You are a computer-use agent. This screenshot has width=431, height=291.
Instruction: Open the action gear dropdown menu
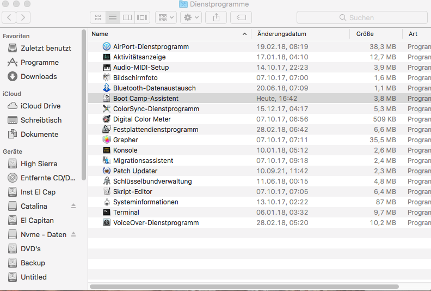click(190, 17)
